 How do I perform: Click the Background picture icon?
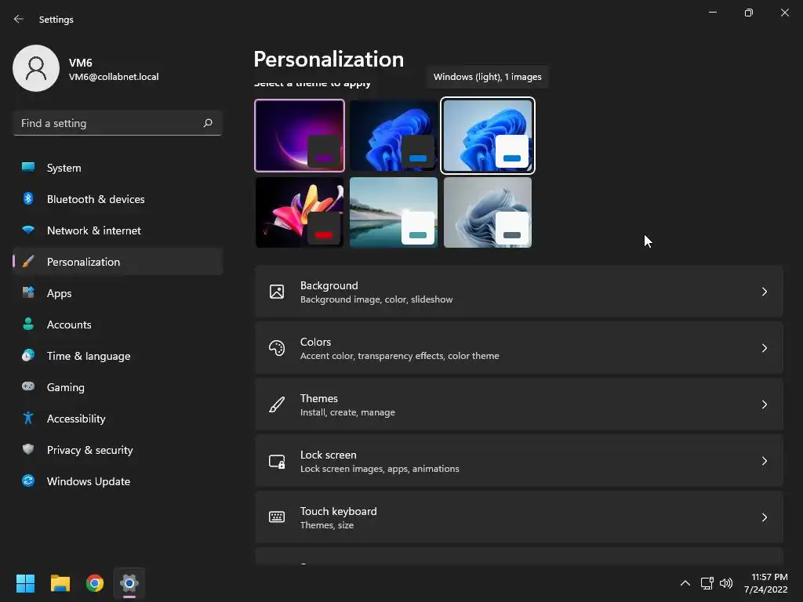pos(277,292)
